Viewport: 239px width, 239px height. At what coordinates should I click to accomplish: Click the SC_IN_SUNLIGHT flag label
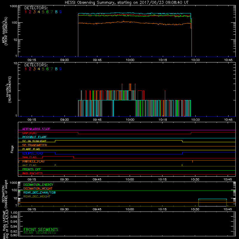pyautogui.click(x=34, y=141)
